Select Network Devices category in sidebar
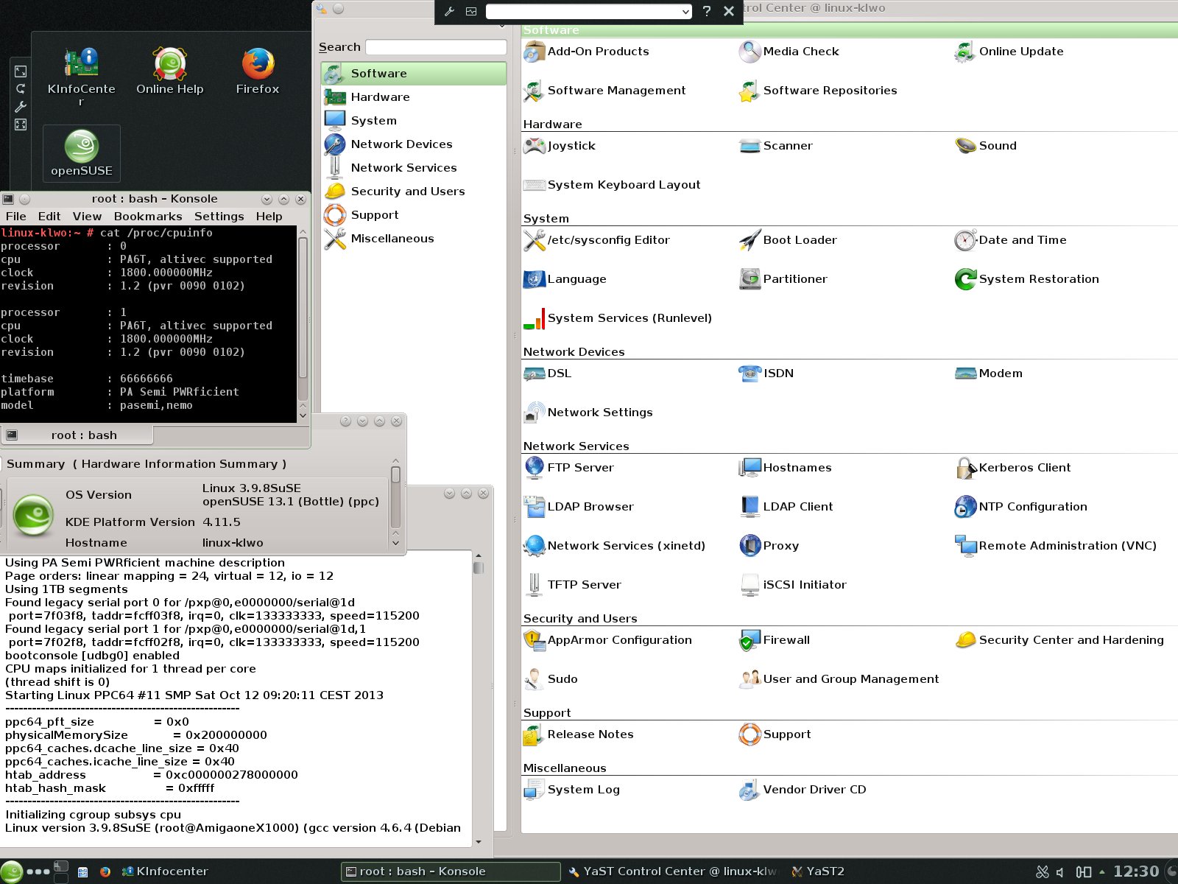Image resolution: width=1178 pixels, height=884 pixels. click(x=414, y=144)
